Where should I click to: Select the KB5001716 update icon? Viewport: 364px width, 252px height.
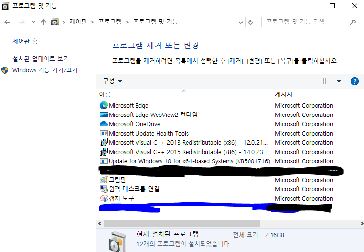(104, 161)
